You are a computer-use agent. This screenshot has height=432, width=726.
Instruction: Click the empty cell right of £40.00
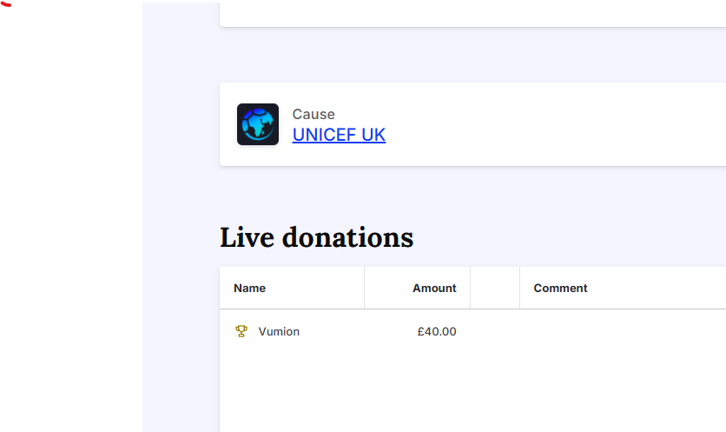[495, 331]
